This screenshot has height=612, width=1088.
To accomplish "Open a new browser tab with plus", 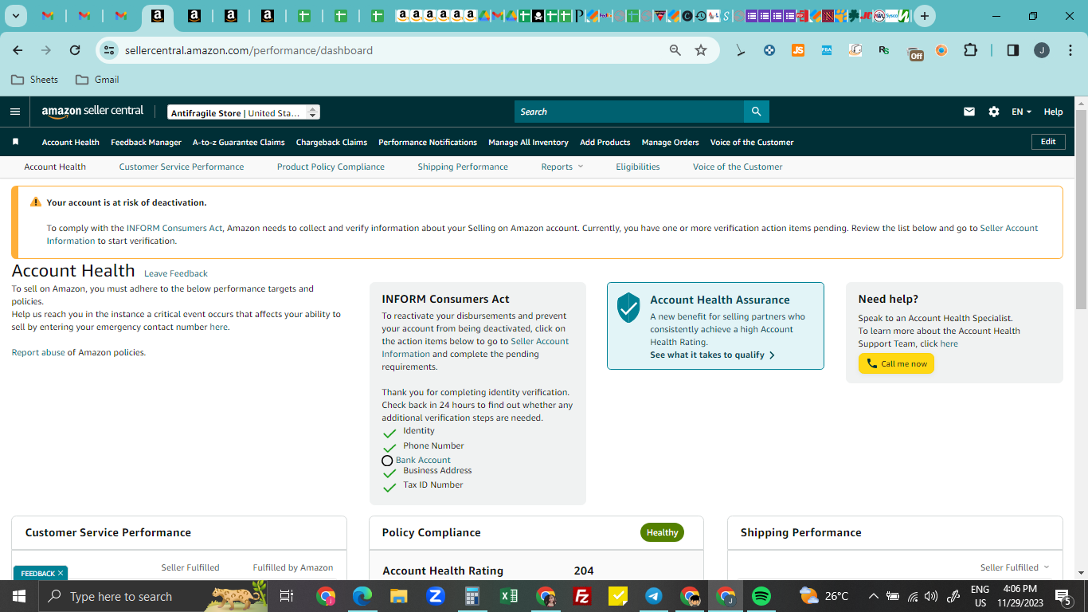I will [x=924, y=16].
